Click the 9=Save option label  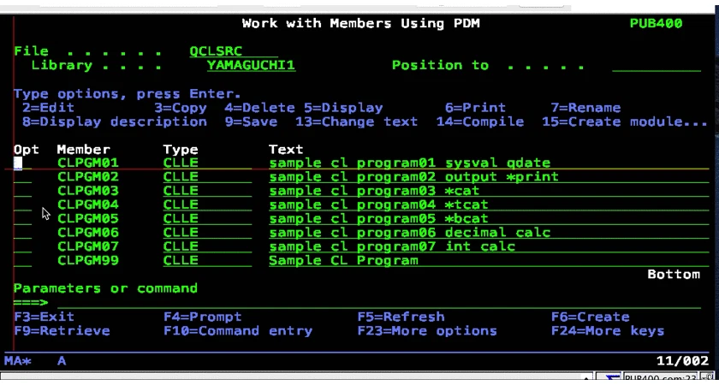pyautogui.click(x=251, y=121)
